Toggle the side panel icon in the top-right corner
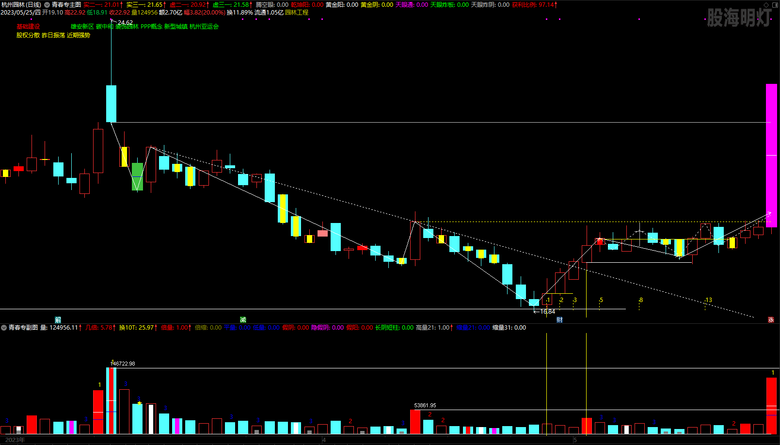The height and width of the screenshot is (445, 780). [775, 5]
